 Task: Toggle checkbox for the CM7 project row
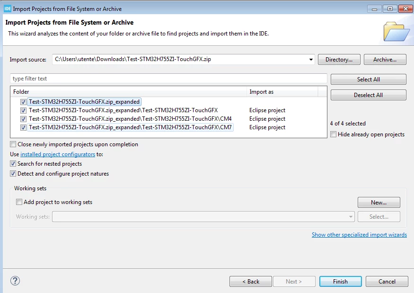23,127
